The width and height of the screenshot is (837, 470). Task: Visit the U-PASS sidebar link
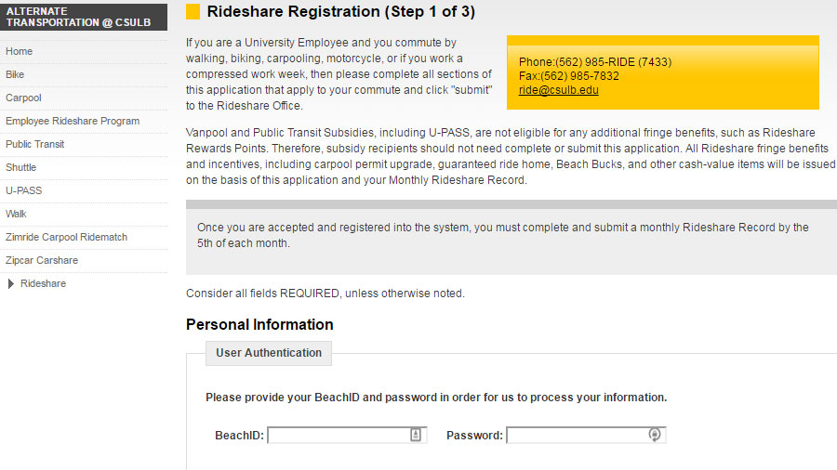(x=24, y=191)
